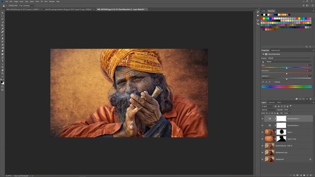315x177 pixels.
Task: Select the Zoom tool
Action: pos(2,73)
